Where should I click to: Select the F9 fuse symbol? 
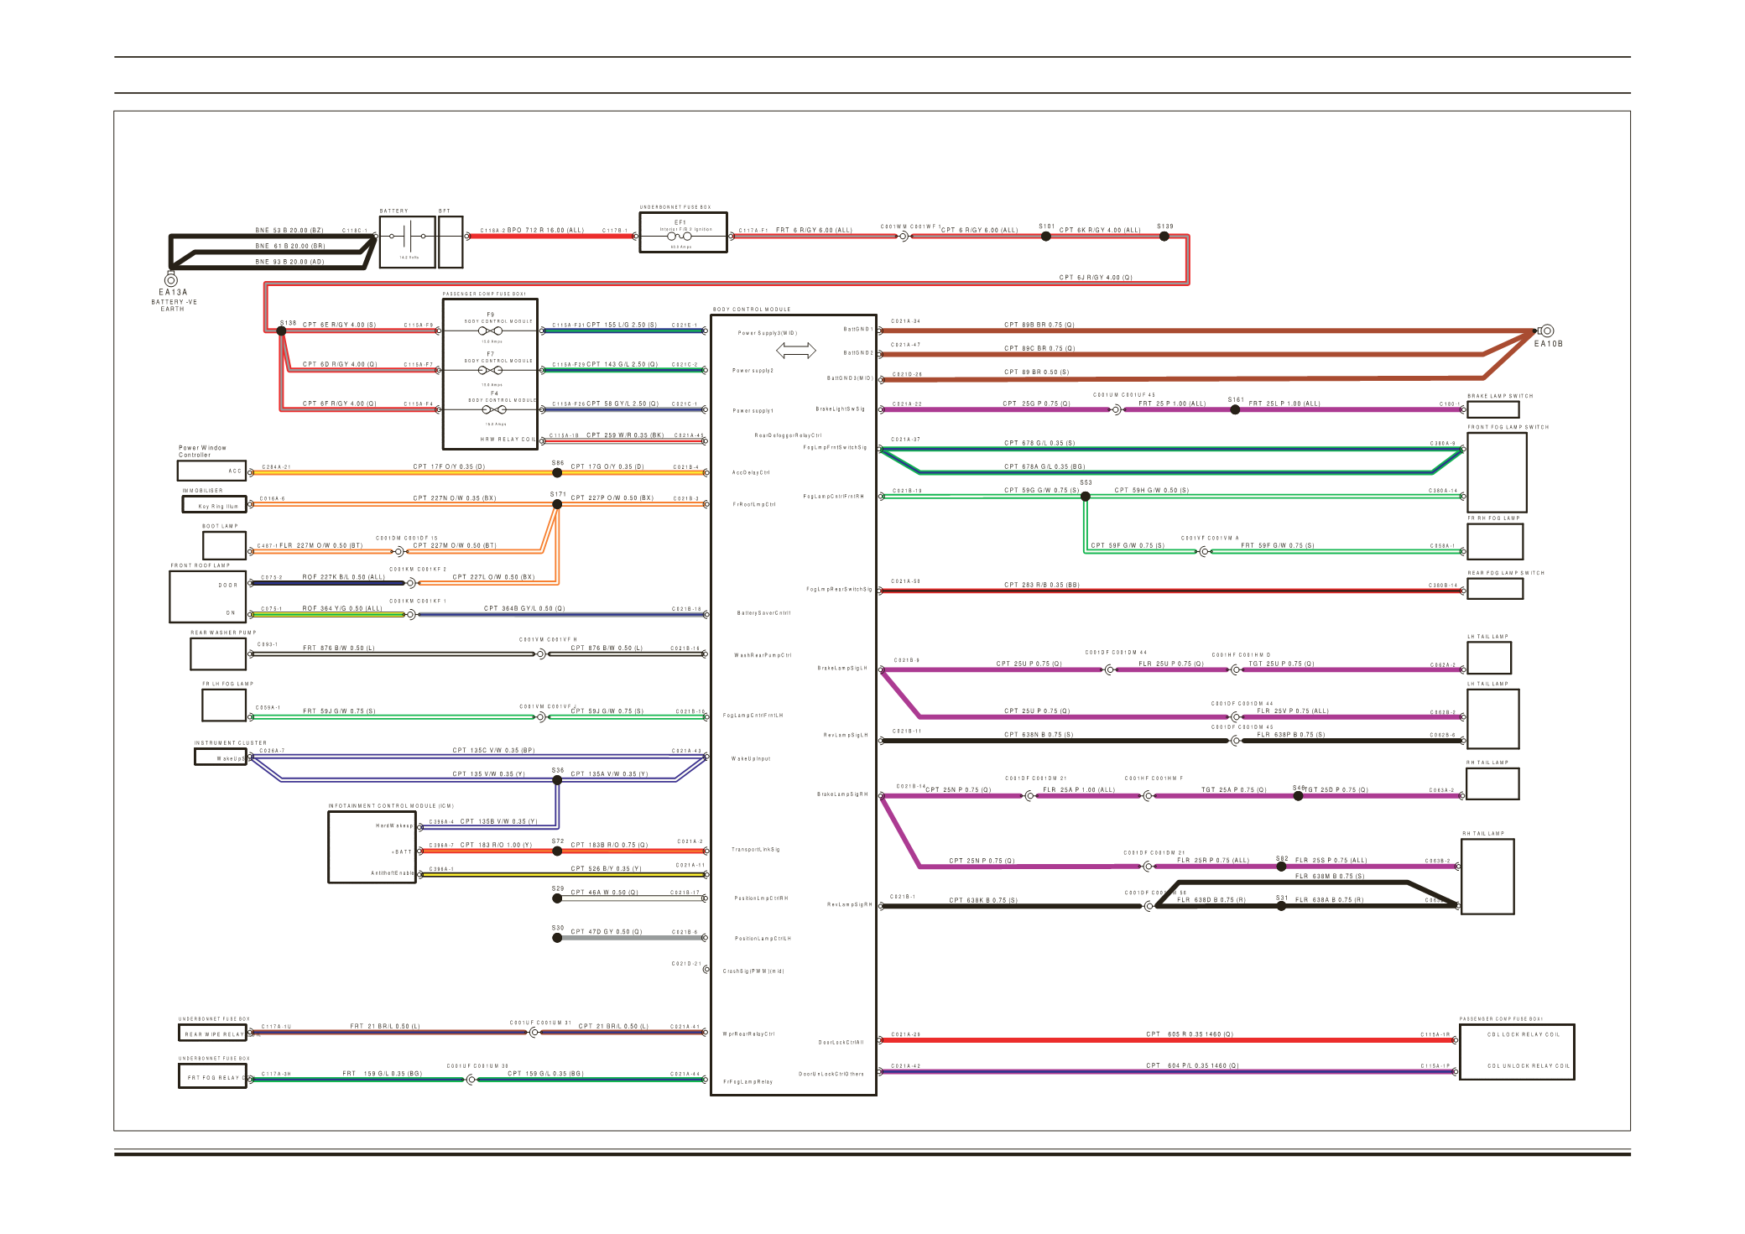pos(491,331)
